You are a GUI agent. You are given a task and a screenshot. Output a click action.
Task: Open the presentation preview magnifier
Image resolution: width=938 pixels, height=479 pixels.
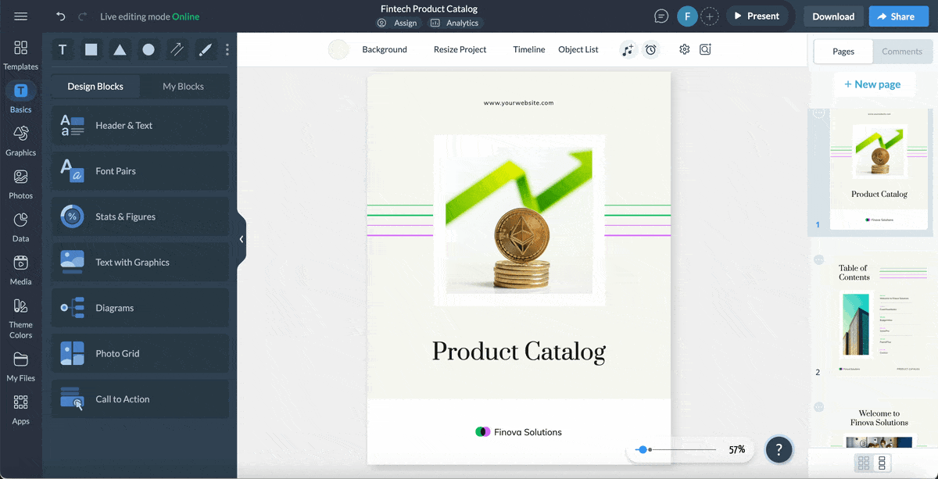[705, 49]
